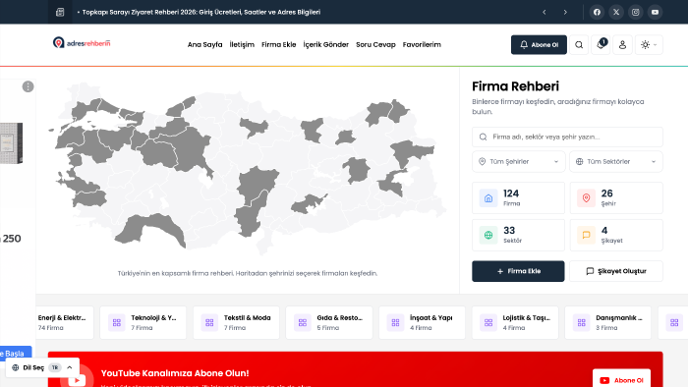
Task: Click the YouTube play icon on red banner
Action: click(x=78, y=379)
